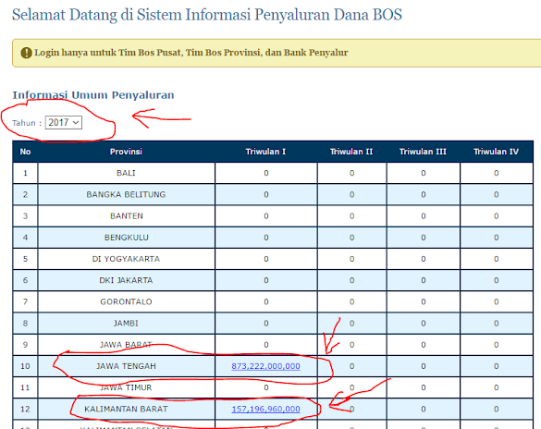Screen dimensions: 541x429
Task: Open the Tahun year dropdown showing 2017
Action: point(64,122)
